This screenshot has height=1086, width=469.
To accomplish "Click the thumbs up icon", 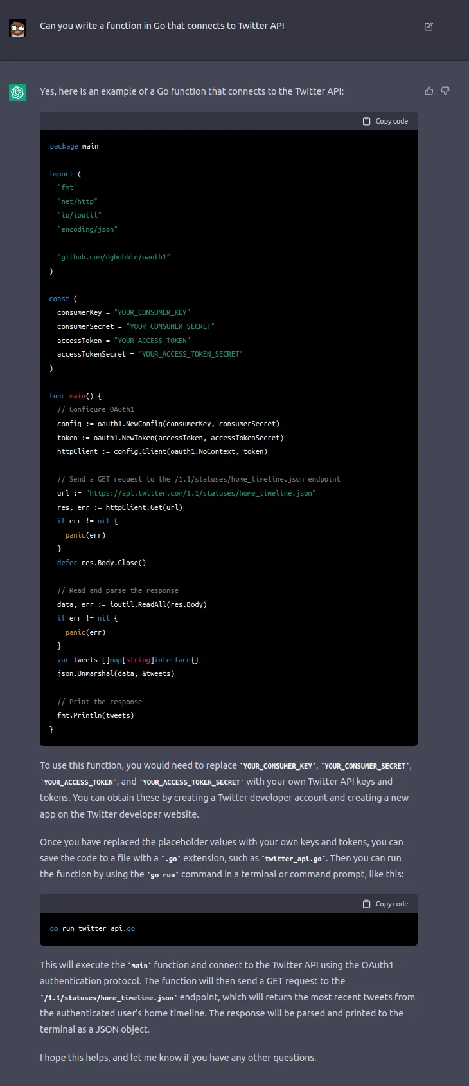I will coord(429,91).
